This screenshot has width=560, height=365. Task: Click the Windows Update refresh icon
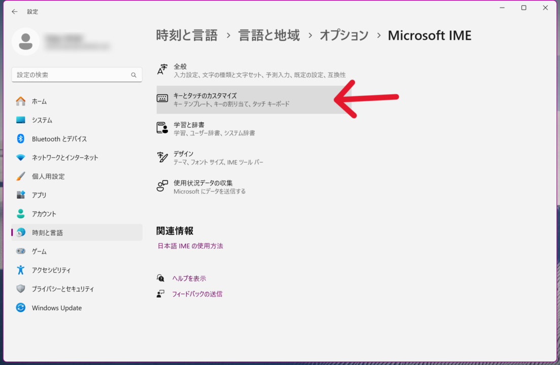pos(21,308)
